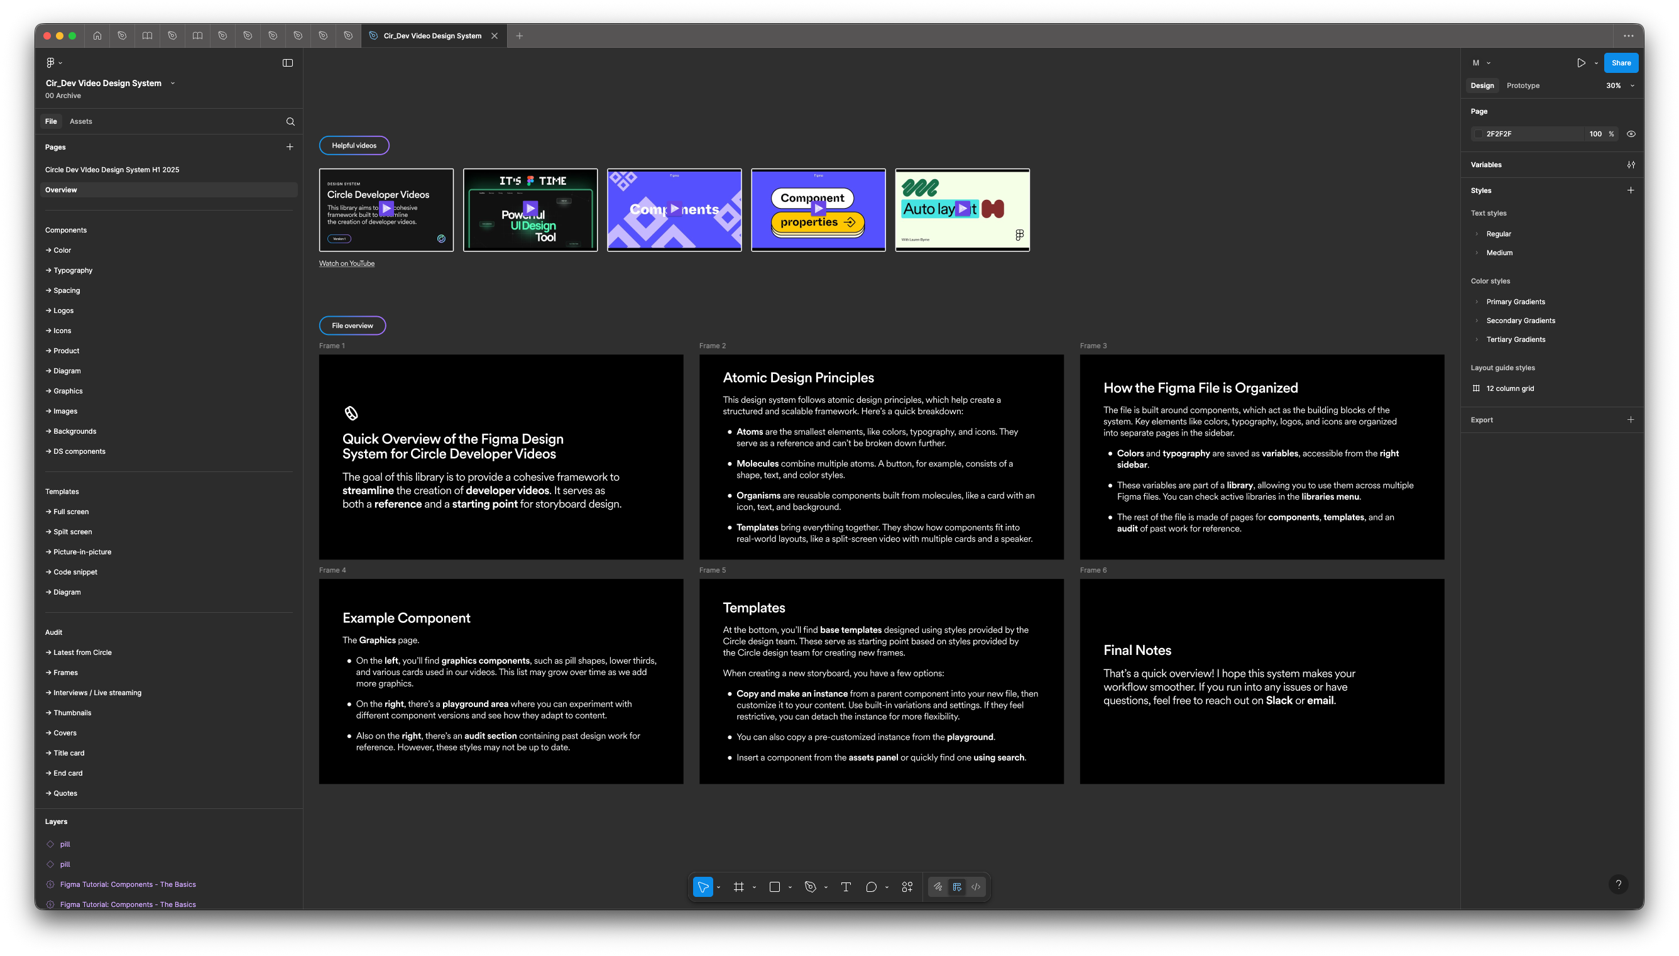Edit the page opacity 100 field

[x=1595, y=134]
